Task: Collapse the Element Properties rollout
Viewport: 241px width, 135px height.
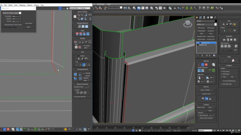Action: (74, 84)
